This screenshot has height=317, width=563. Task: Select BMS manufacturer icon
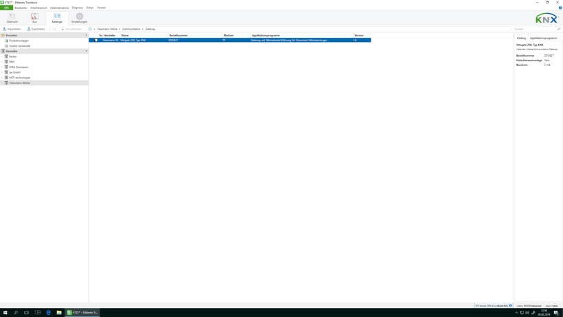6,62
